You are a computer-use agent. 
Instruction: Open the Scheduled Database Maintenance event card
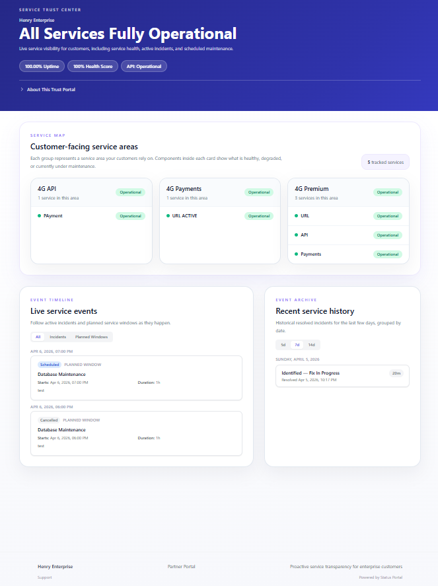click(136, 378)
